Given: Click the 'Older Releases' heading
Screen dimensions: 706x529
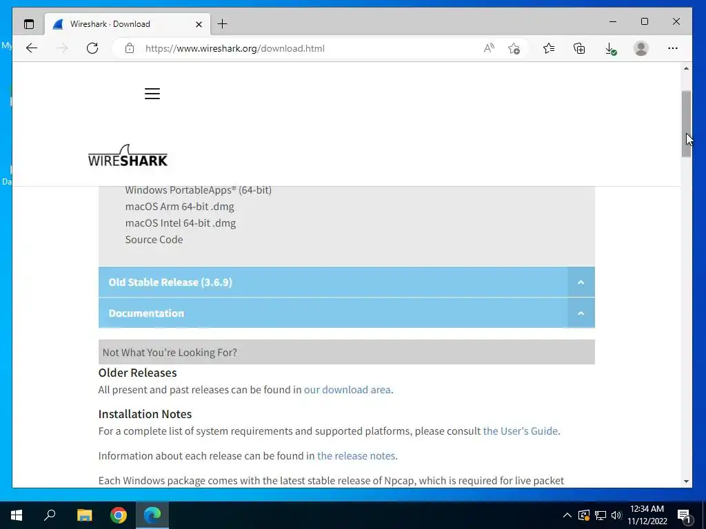Looking at the screenshot, I should click(x=137, y=373).
